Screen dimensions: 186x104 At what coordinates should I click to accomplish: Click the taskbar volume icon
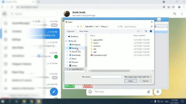pyautogui.click(x=162, y=101)
